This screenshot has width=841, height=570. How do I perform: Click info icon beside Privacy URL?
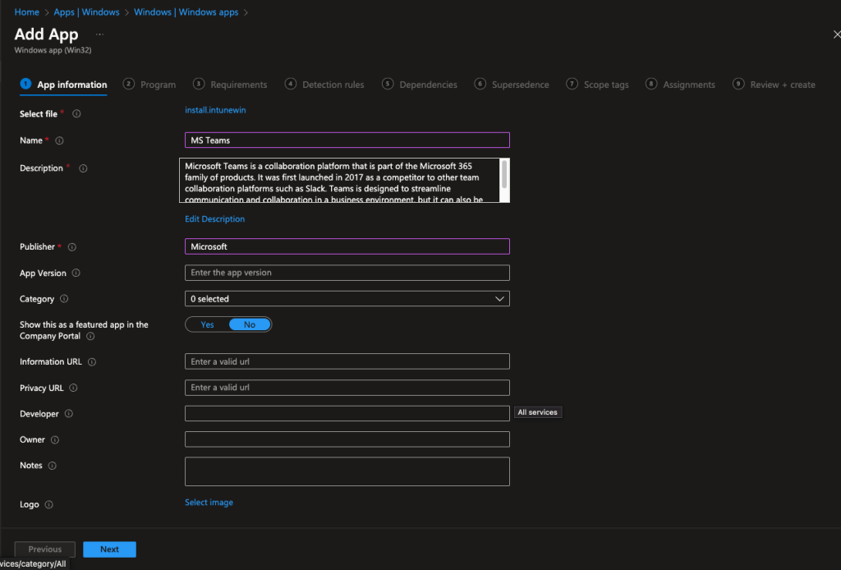coord(73,388)
